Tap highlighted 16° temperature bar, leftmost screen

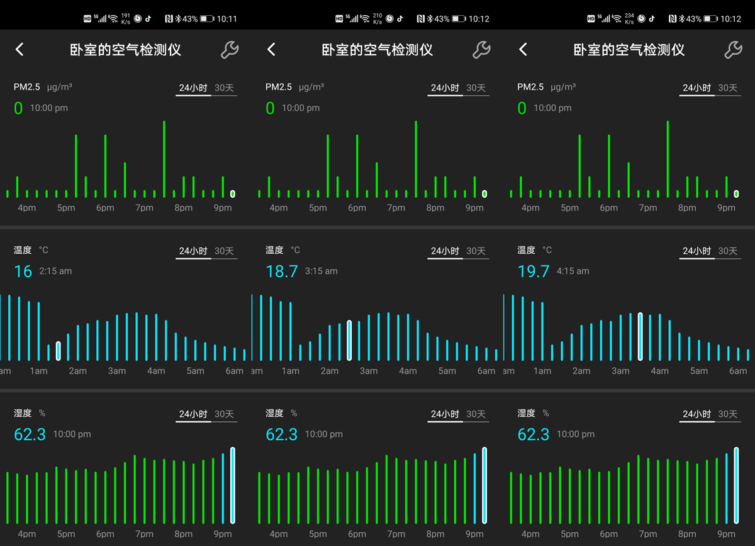tap(58, 351)
